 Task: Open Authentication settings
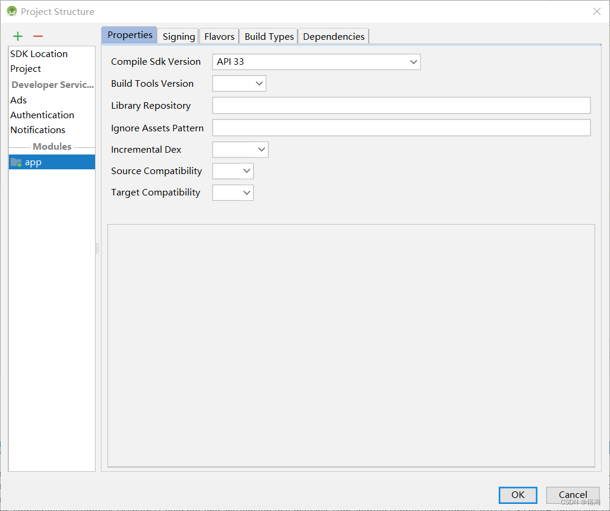tap(42, 115)
